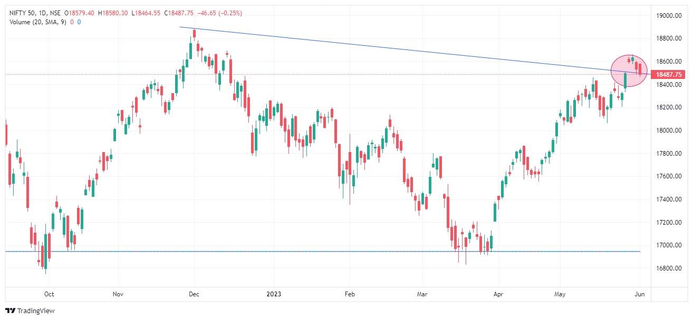Click the 2023 label on time axis
The image size is (693, 320).
tap(273, 294)
